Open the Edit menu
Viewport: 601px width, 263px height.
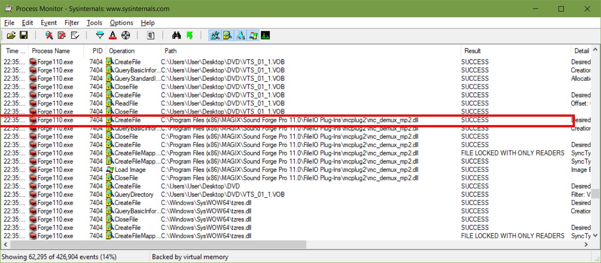pos(27,23)
